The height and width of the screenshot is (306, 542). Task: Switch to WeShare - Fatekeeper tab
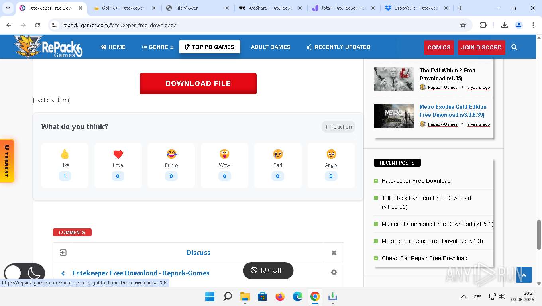pos(271,8)
